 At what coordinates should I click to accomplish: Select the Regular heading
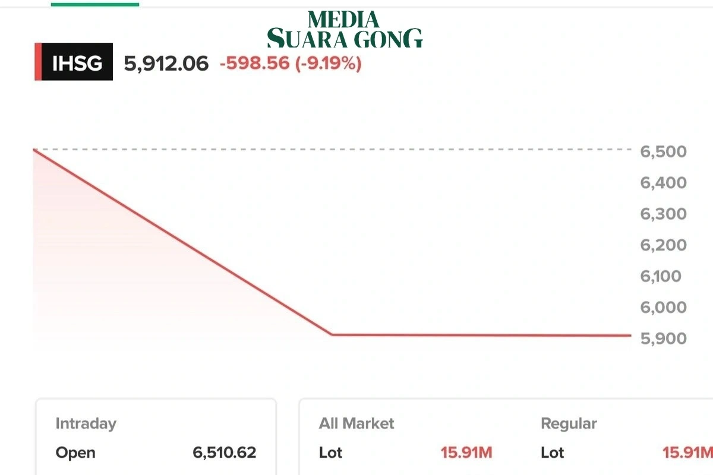coord(569,424)
